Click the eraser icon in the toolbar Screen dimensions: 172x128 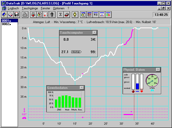[67, 15]
